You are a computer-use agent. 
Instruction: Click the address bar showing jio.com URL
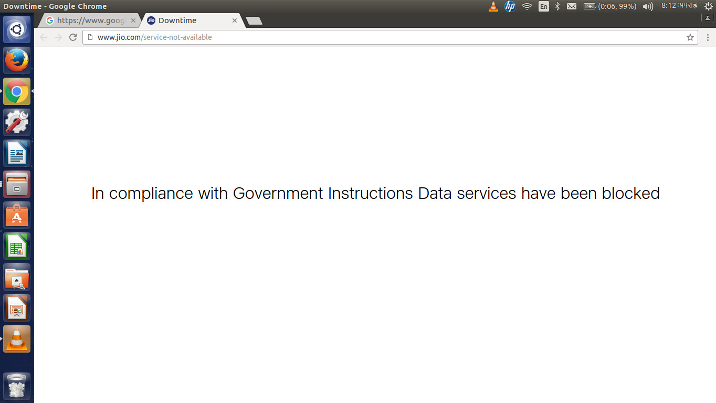[x=367, y=37]
